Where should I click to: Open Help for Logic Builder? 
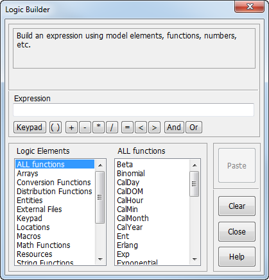pyautogui.click(x=237, y=256)
